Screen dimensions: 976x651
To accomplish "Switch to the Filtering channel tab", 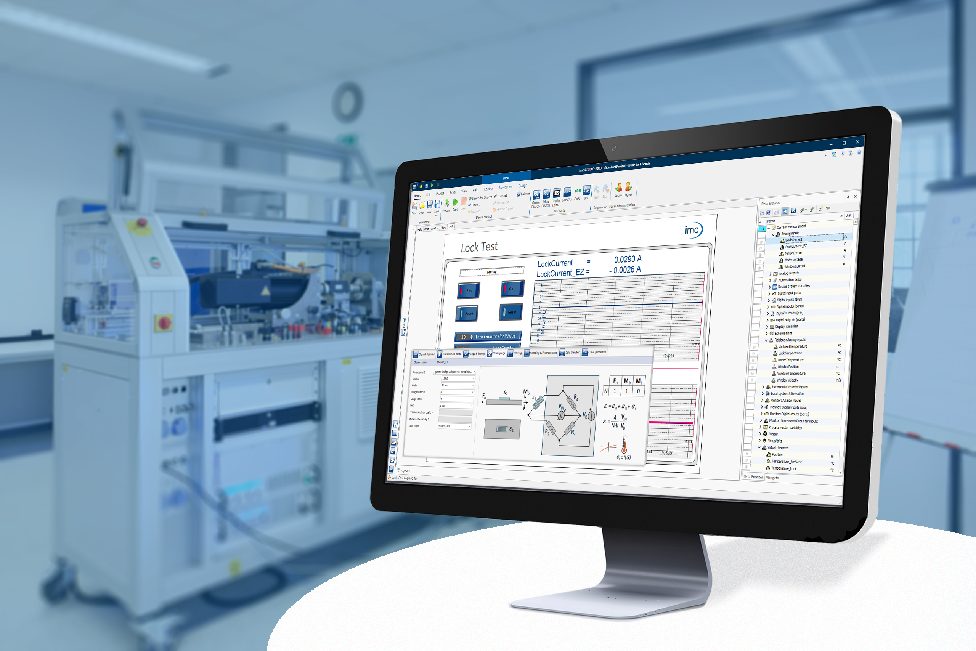I will [515, 353].
